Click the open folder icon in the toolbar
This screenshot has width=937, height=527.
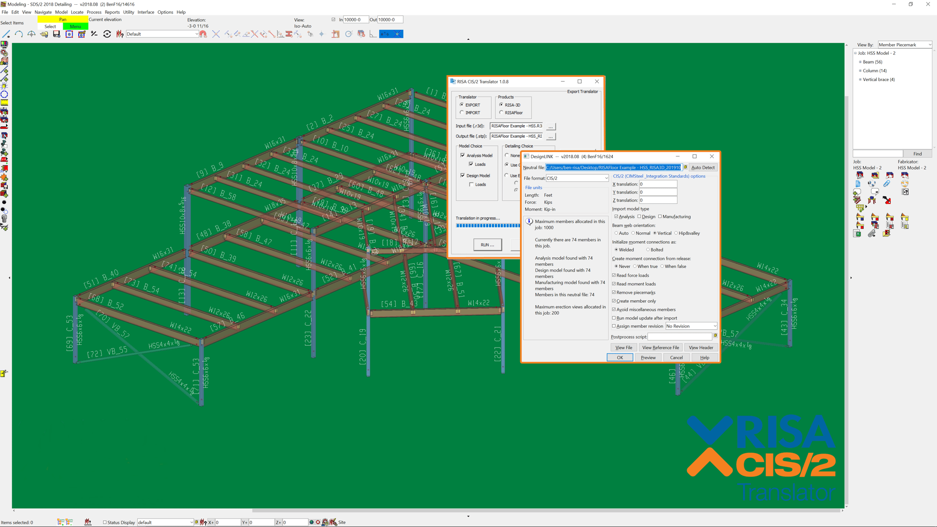(x=44, y=34)
